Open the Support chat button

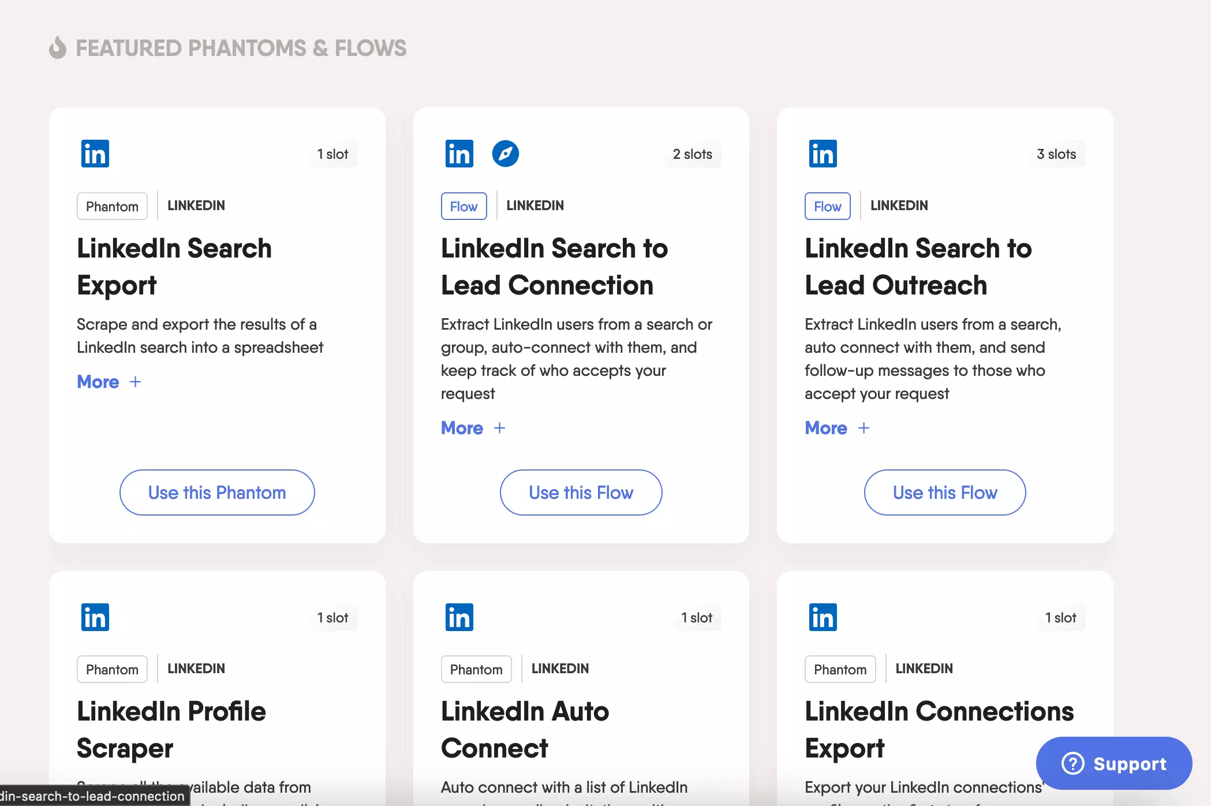(1113, 763)
